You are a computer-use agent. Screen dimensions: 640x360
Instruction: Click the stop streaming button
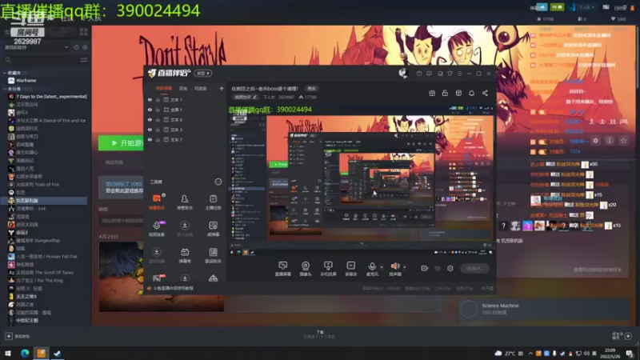[x=474, y=268]
